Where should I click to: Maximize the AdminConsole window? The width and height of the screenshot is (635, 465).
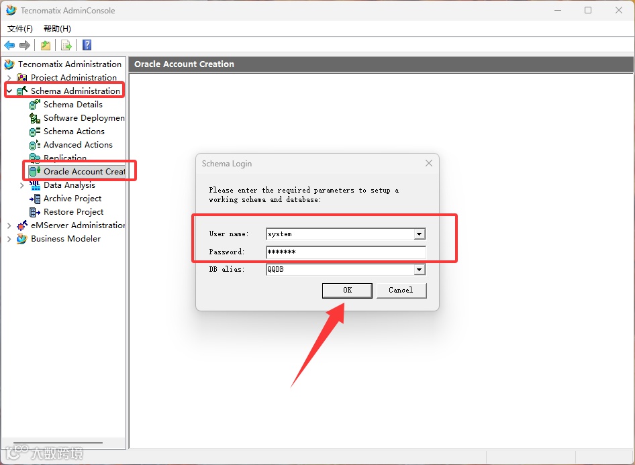pyautogui.click(x=588, y=10)
